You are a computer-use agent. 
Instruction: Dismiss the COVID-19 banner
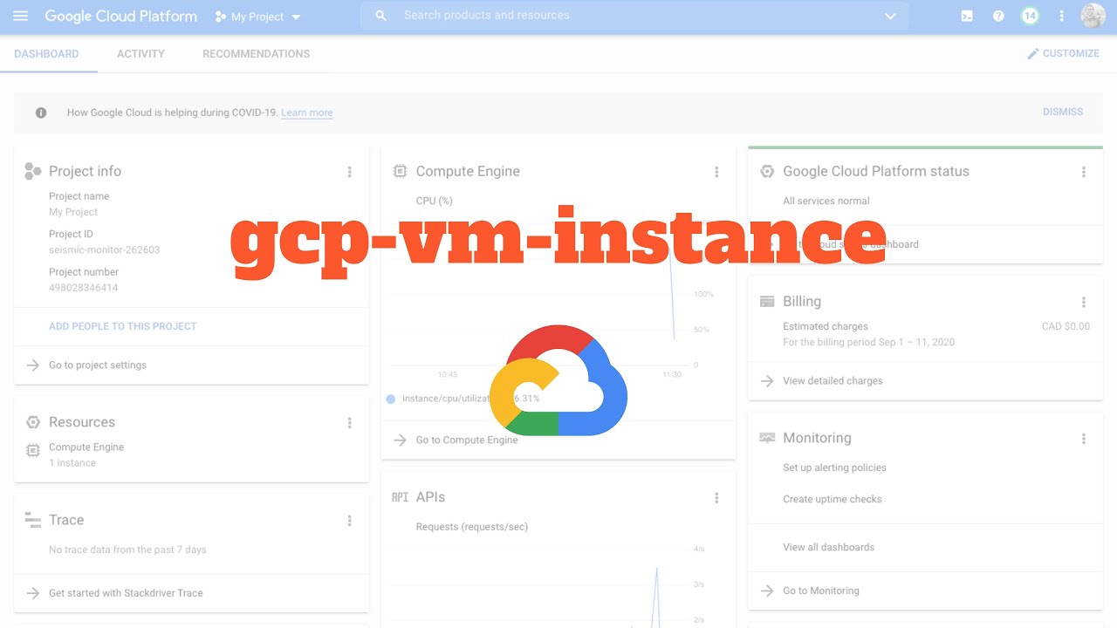click(x=1062, y=112)
